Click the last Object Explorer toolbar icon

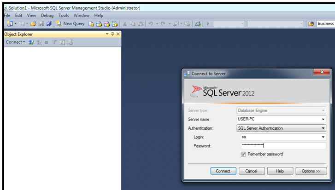point(70,42)
